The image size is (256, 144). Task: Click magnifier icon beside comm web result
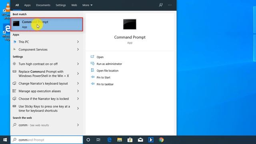[x=14, y=125]
